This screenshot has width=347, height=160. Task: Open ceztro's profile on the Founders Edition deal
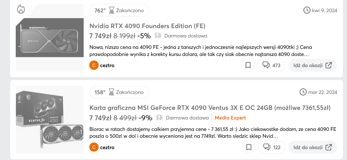107,66
